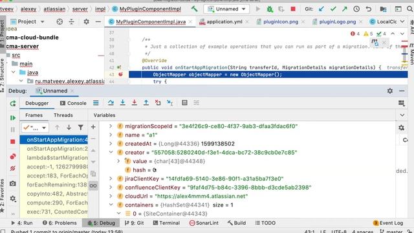This screenshot has width=414, height=233.
Task: Open the Unnamed run configuration dropdown
Action: coord(227,9)
